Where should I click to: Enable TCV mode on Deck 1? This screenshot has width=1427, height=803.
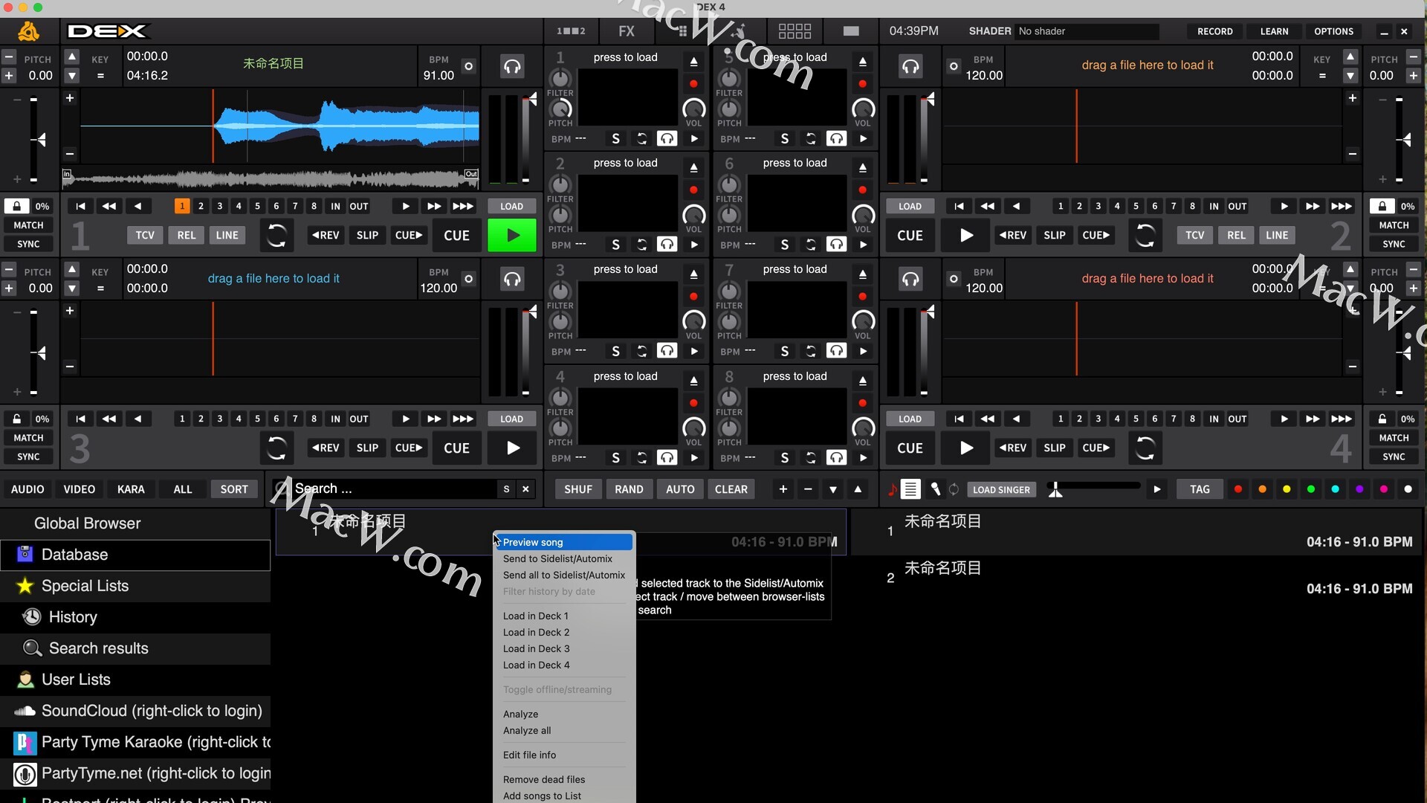coord(145,235)
